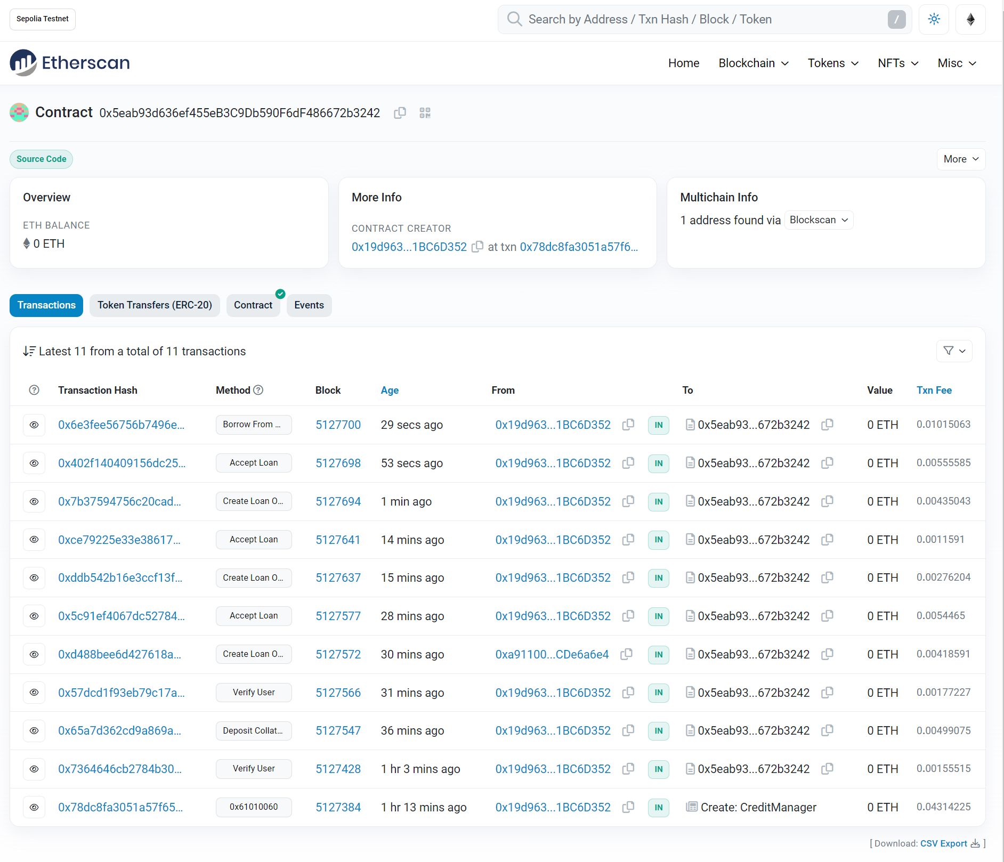Switch to the Contract tab
The height and width of the screenshot is (862, 1004).
tap(253, 305)
